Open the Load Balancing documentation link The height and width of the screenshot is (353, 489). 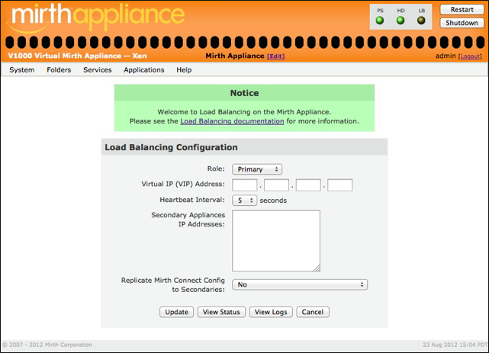coord(233,121)
